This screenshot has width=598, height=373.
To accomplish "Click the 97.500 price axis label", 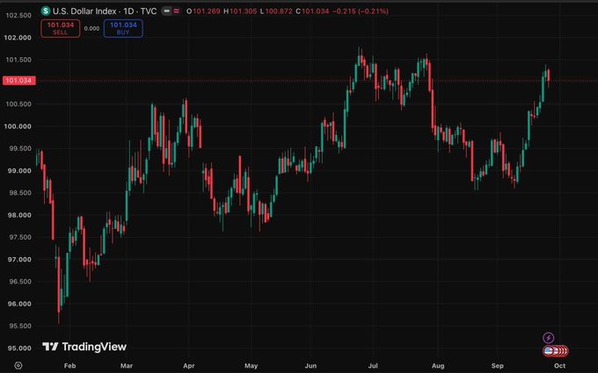I will click(20, 237).
